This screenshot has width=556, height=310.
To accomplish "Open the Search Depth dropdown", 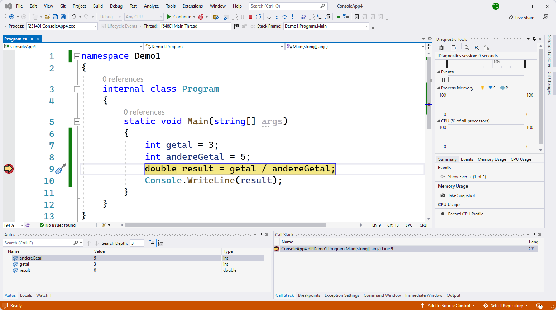I will [x=137, y=243].
